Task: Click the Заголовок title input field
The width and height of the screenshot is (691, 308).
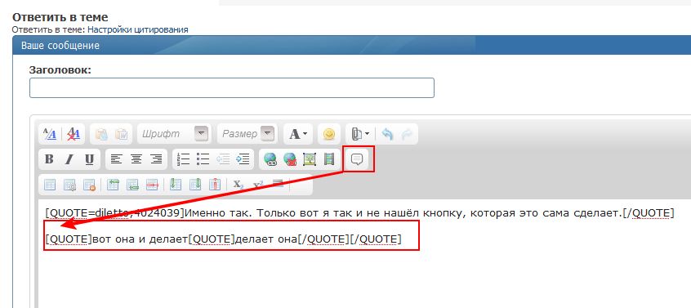Action: point(232,87)
